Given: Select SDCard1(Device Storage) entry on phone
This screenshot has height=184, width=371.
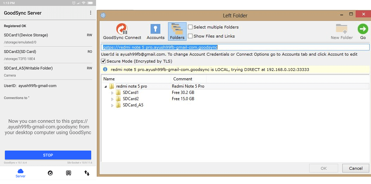Looking at the screenshot, I should [48, 38].
